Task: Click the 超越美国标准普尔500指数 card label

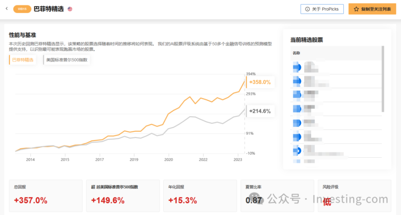Action: point(114,187)
